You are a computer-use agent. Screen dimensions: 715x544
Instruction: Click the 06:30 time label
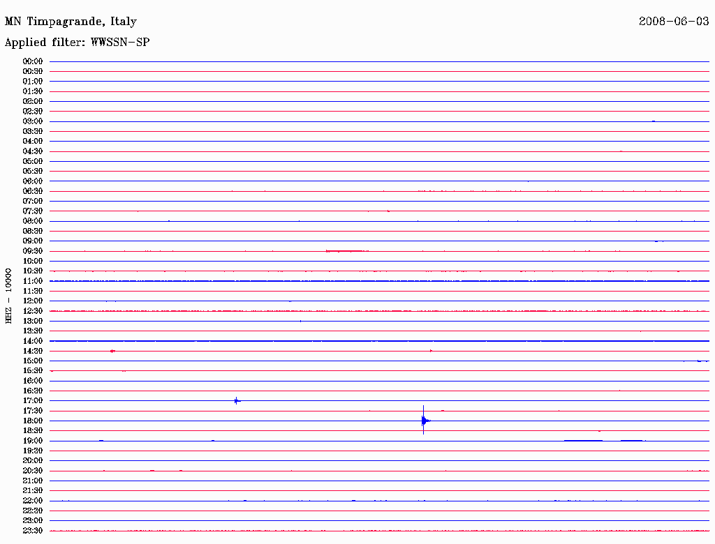(x=33, y=191)
